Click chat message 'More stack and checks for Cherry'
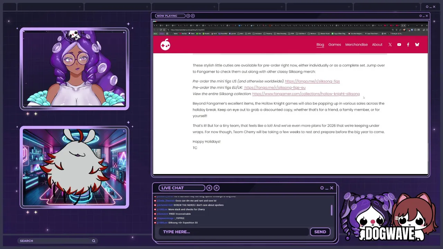 pos(187,210)
